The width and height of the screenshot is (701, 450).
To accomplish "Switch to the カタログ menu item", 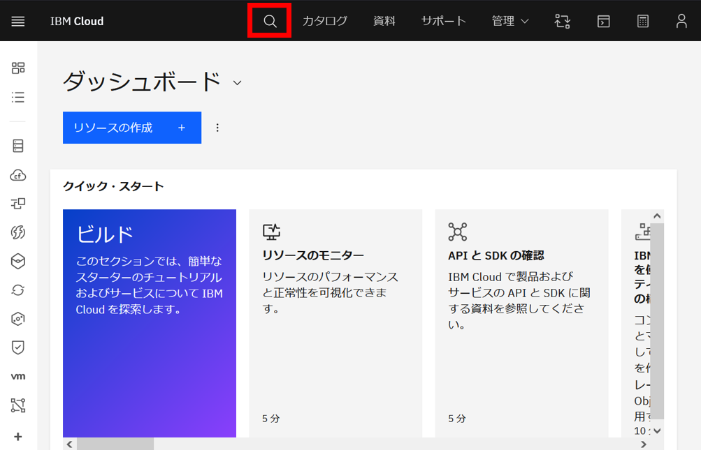I will (324, 20).
